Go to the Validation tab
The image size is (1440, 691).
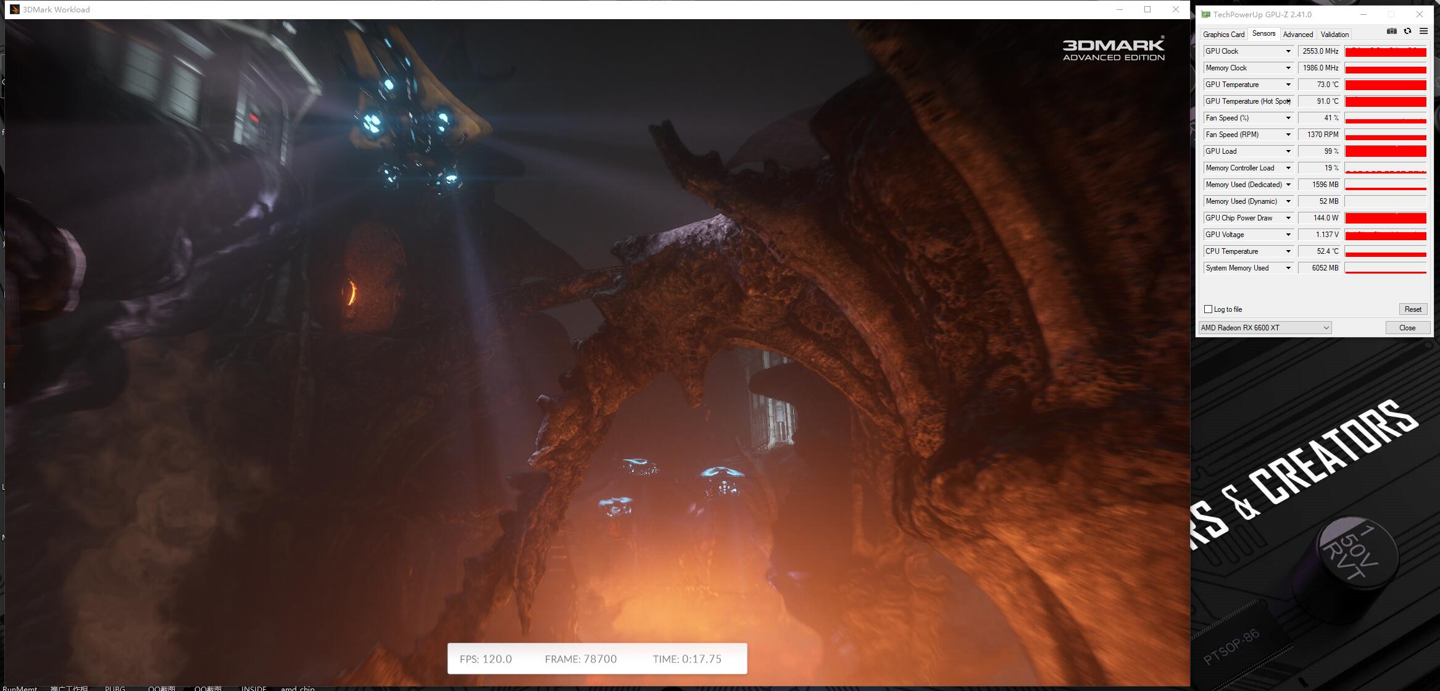pos(1334,35)
